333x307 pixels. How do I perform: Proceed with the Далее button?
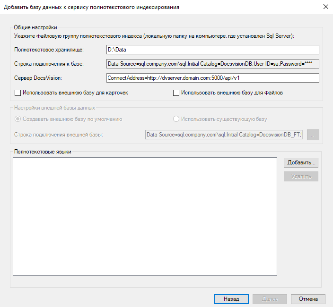click(270, 299)
